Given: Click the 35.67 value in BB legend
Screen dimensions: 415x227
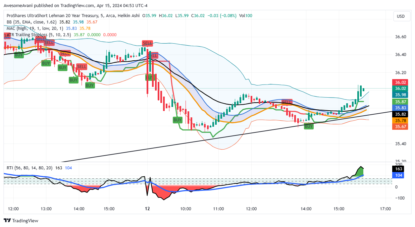Looking at the screenshot, I should click(x=92, y=22).
